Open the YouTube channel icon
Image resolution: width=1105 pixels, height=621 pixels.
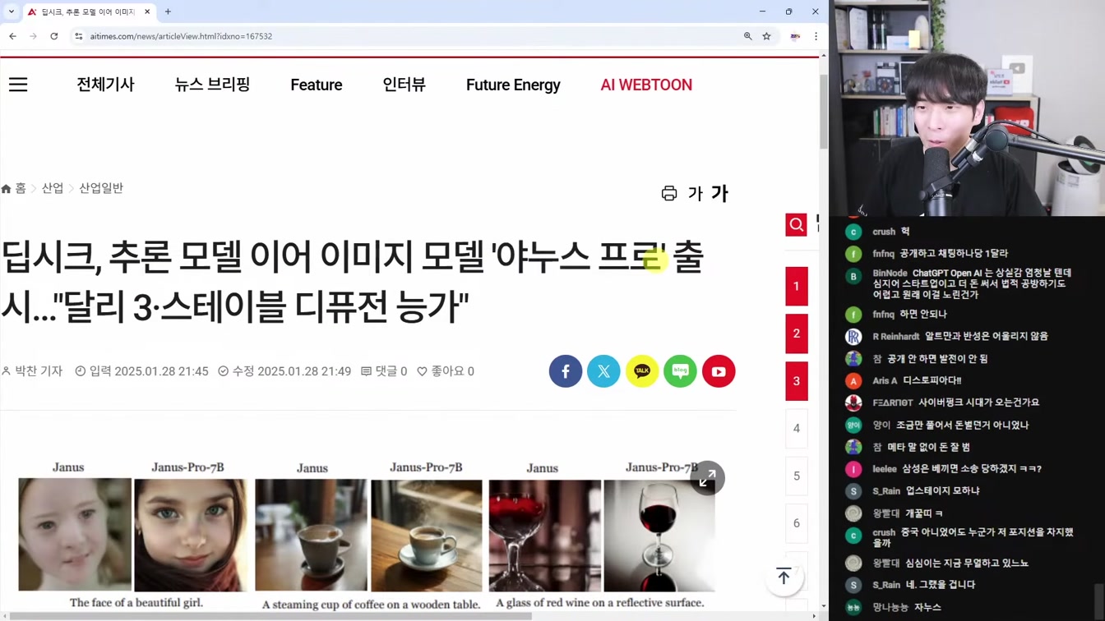click(x=719, y=371)
